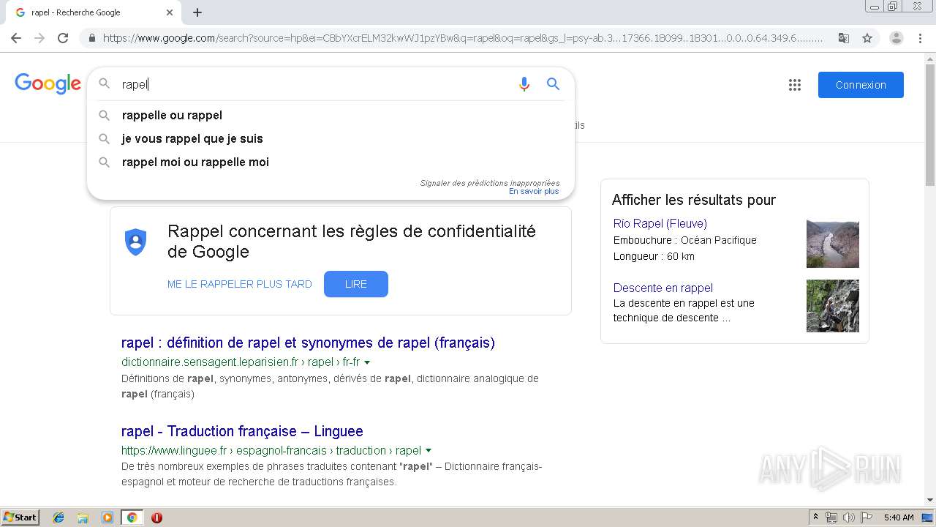The height and width of the screenshot is (527, 936).
Task: Open the Descente en rappel link
Action: point(663,288)
